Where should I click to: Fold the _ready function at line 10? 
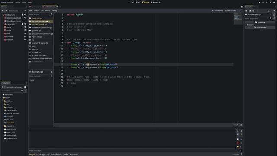tap(65, 42)
